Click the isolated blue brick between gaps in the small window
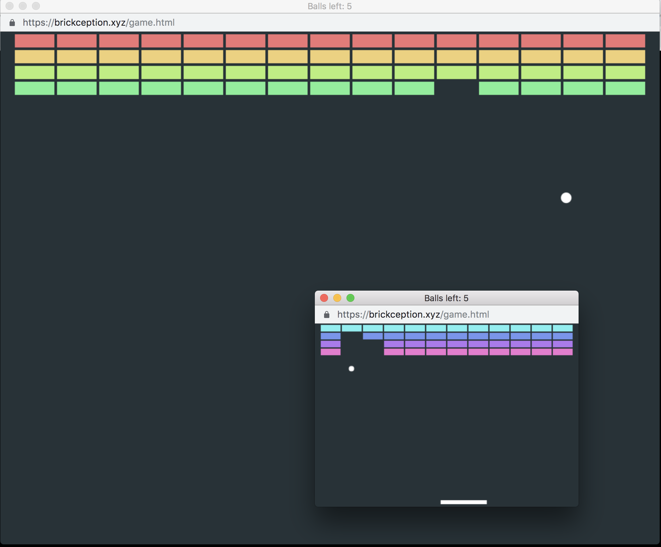 373,336
